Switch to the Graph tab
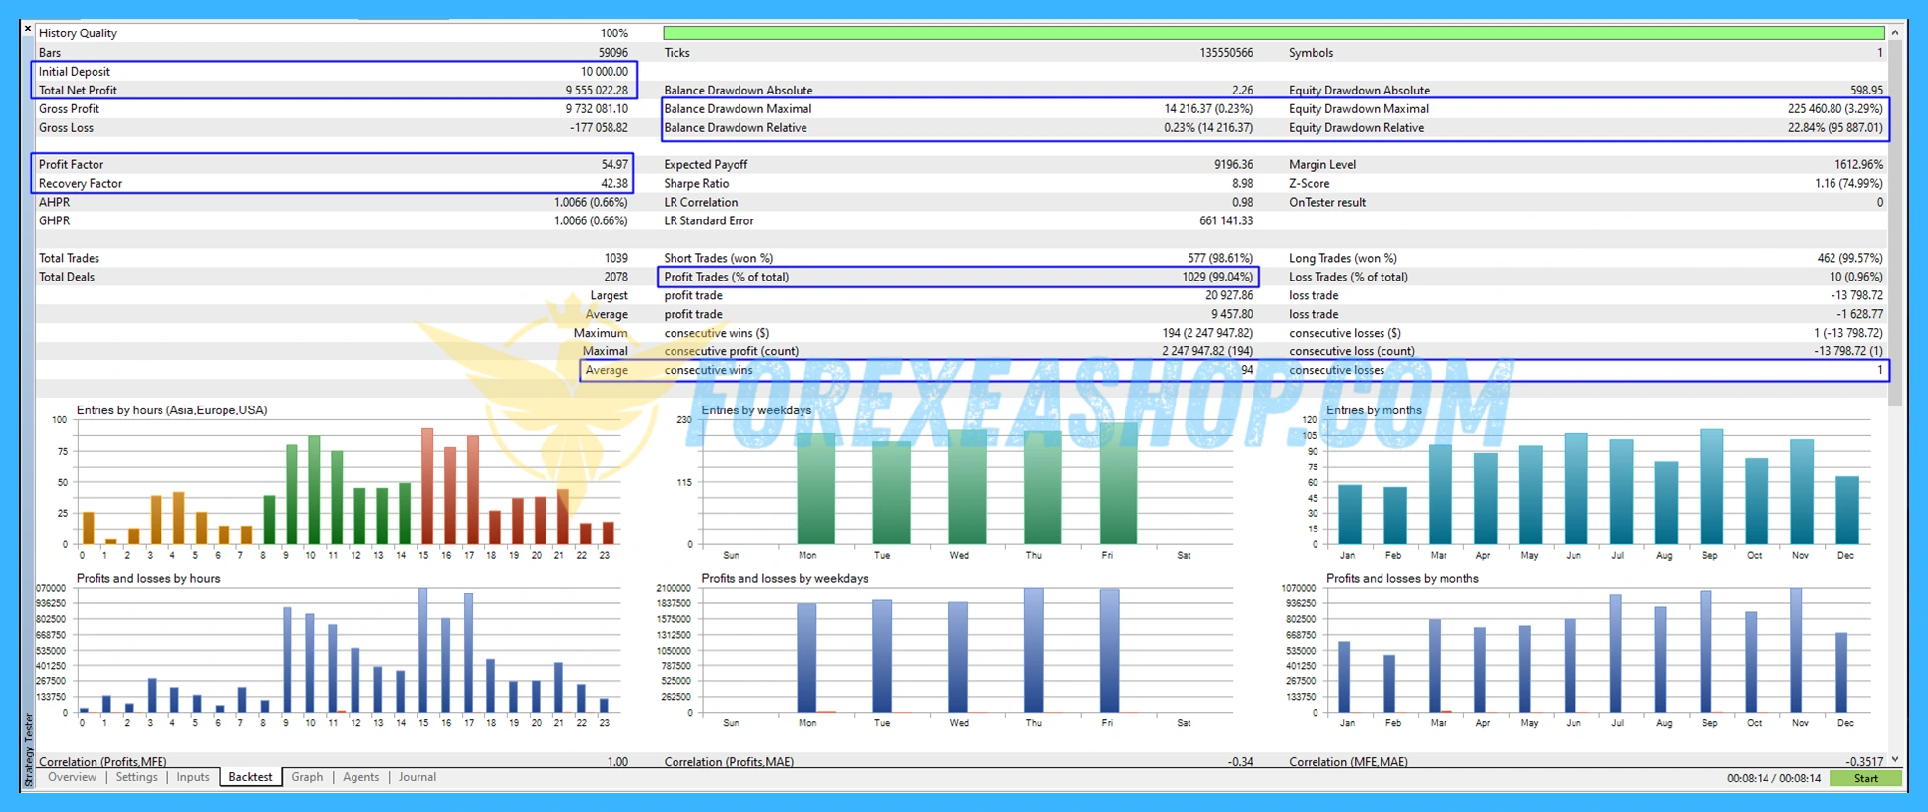Viewport: 1928px width, 812px height. coord(307,778)
